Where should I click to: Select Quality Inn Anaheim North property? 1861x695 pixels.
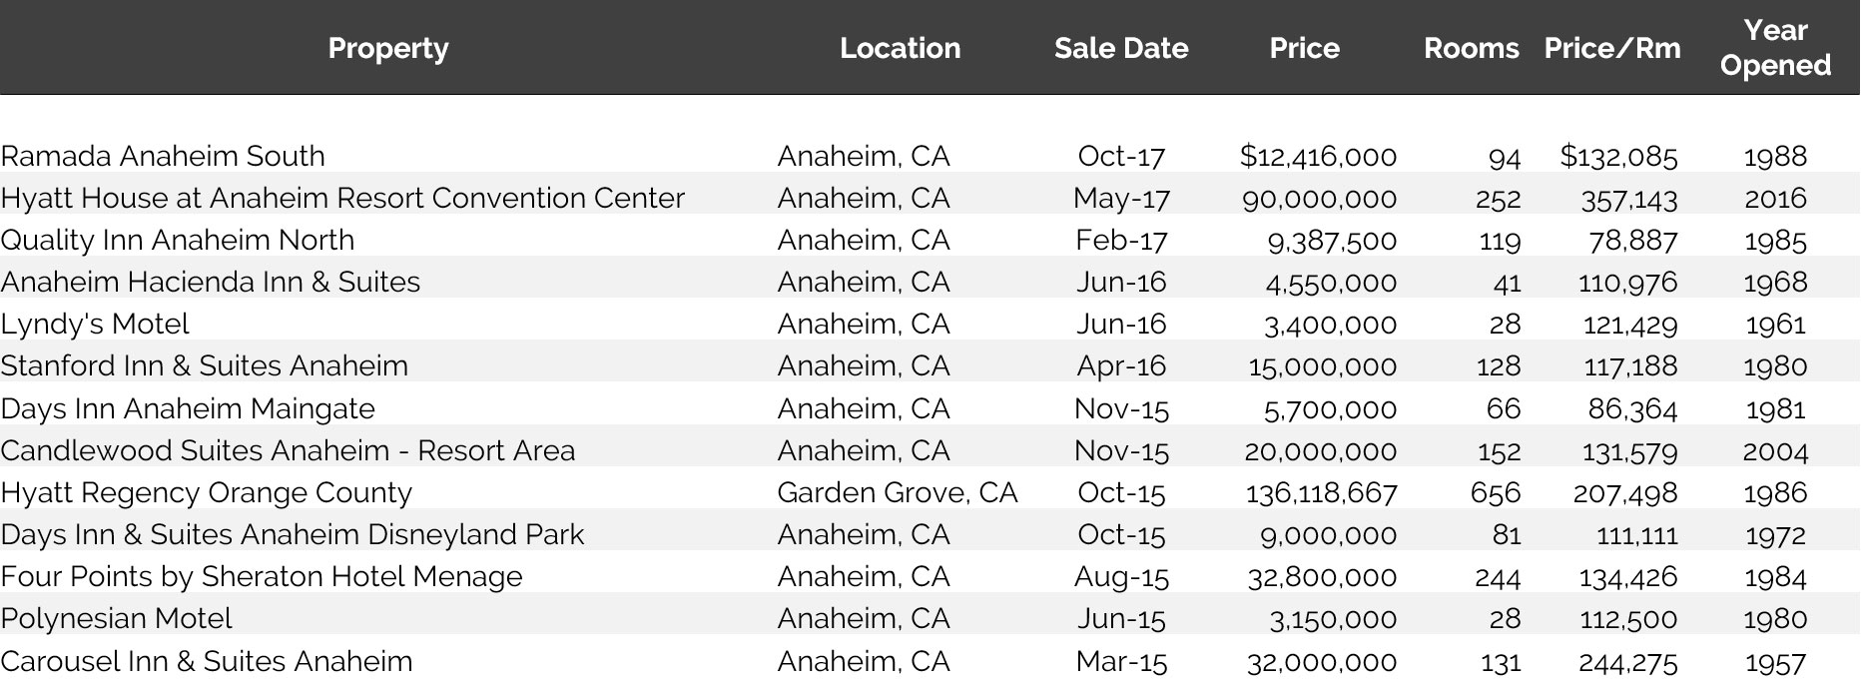[x=178, y=240]
